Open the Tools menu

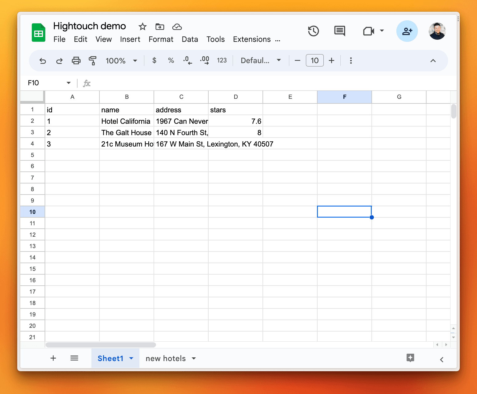pos(215,39)
